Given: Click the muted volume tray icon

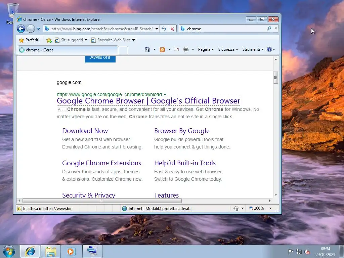Looking at the screenshot, I should 307,252.
